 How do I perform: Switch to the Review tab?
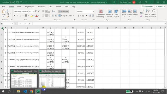click(x=58, y=7)
